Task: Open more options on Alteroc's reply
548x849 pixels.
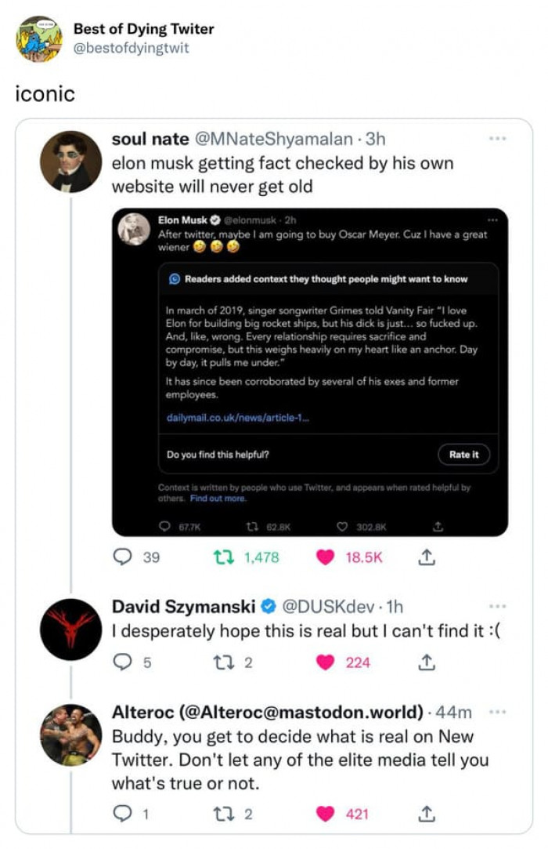Action: pos(497,712)
